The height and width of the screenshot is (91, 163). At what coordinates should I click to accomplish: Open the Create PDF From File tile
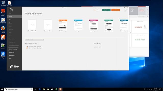32,26
